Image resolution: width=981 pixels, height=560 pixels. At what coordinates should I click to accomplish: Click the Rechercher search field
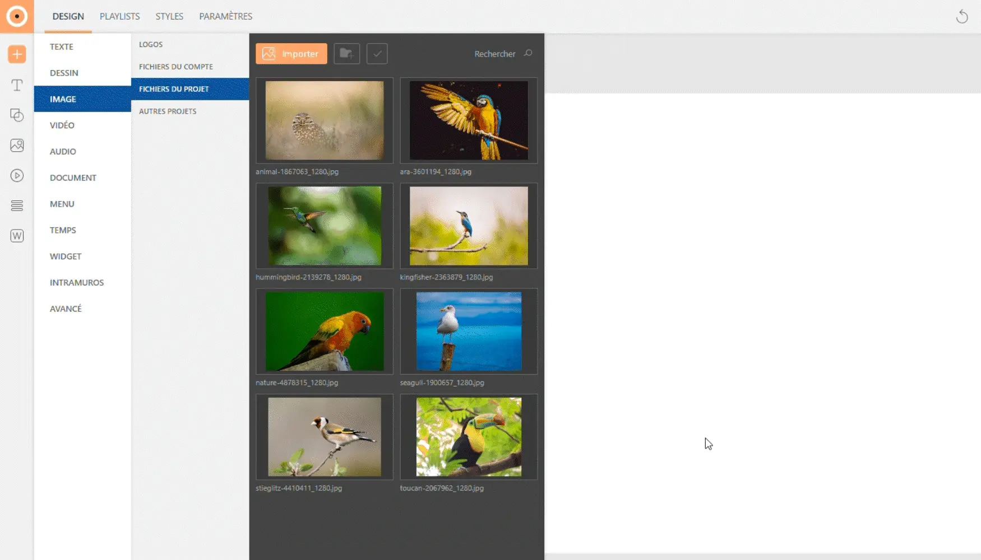(495, 54)
